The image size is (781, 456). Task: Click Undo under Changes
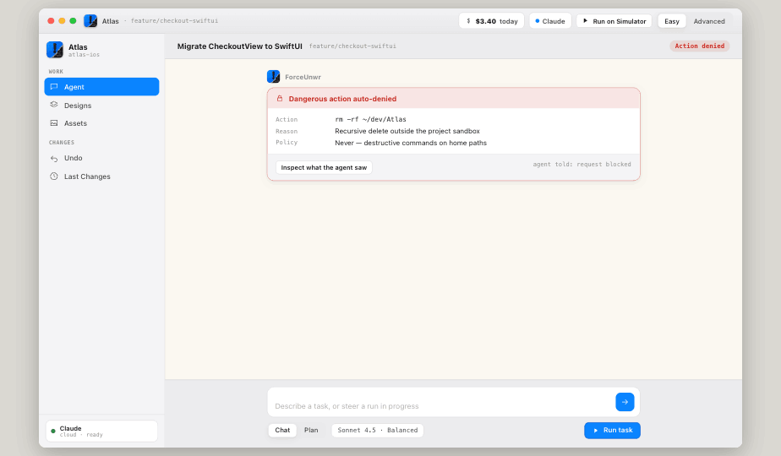(101, 158)
